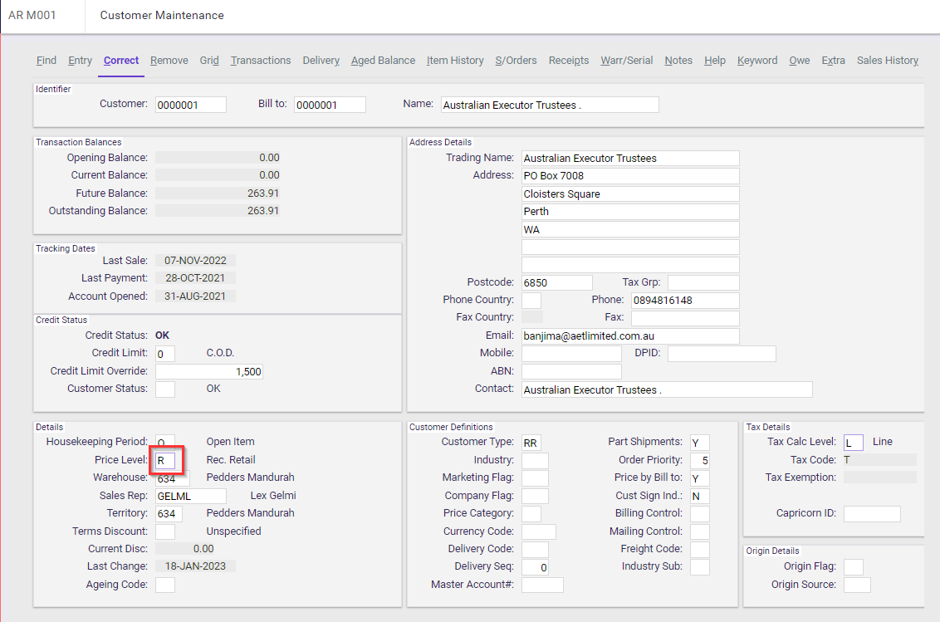This screenshot has width=940, height=622.
Task: Click the Currency Code field
Action: point(538,531)
